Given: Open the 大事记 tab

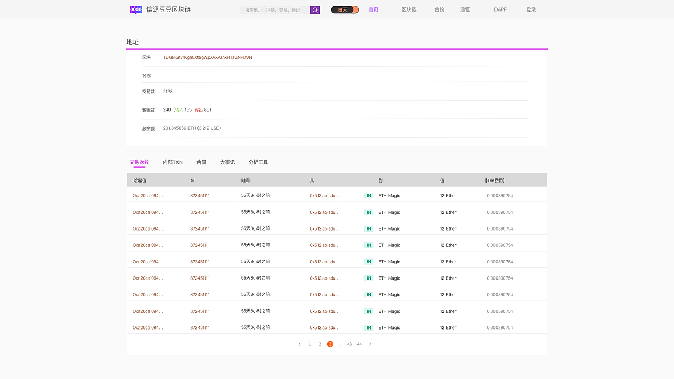Looking at the screenshot, I should point(227,162).
